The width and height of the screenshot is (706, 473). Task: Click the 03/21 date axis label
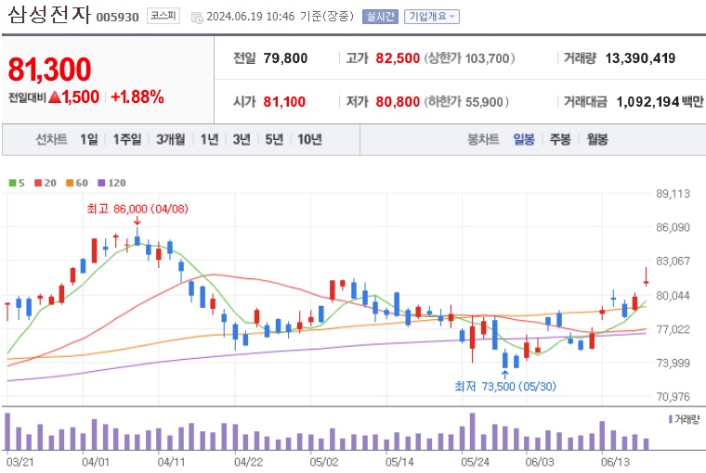[20, 462]
